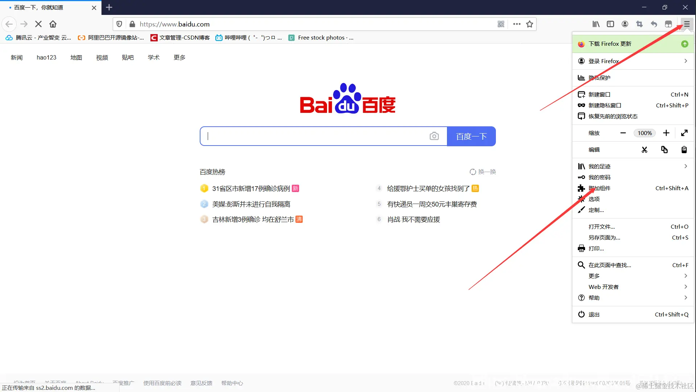Decrease zoom using the minus control

[623, 133]
